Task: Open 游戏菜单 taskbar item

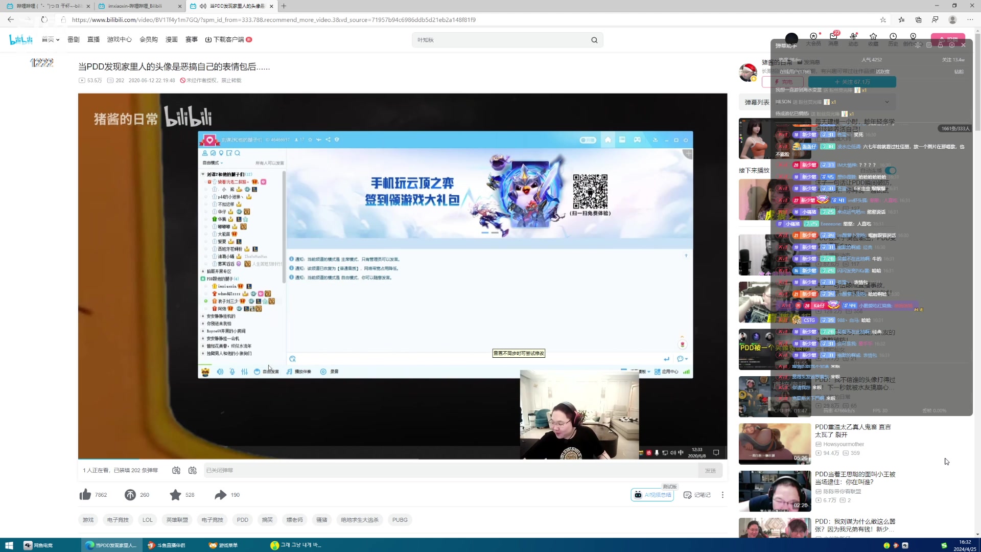Action: (x=224, y=545)
